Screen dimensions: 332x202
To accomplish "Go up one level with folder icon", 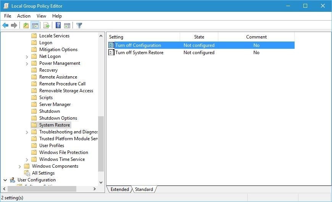I will (26, 26).
